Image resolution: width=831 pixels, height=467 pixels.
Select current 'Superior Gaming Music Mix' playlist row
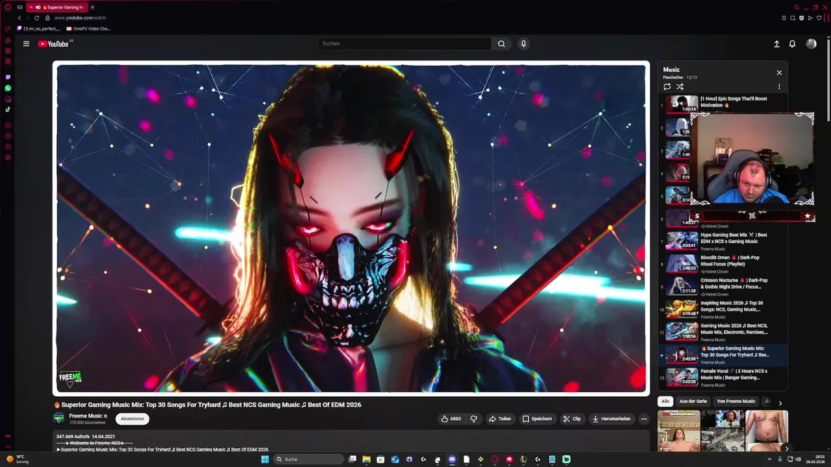coord(723,355)
